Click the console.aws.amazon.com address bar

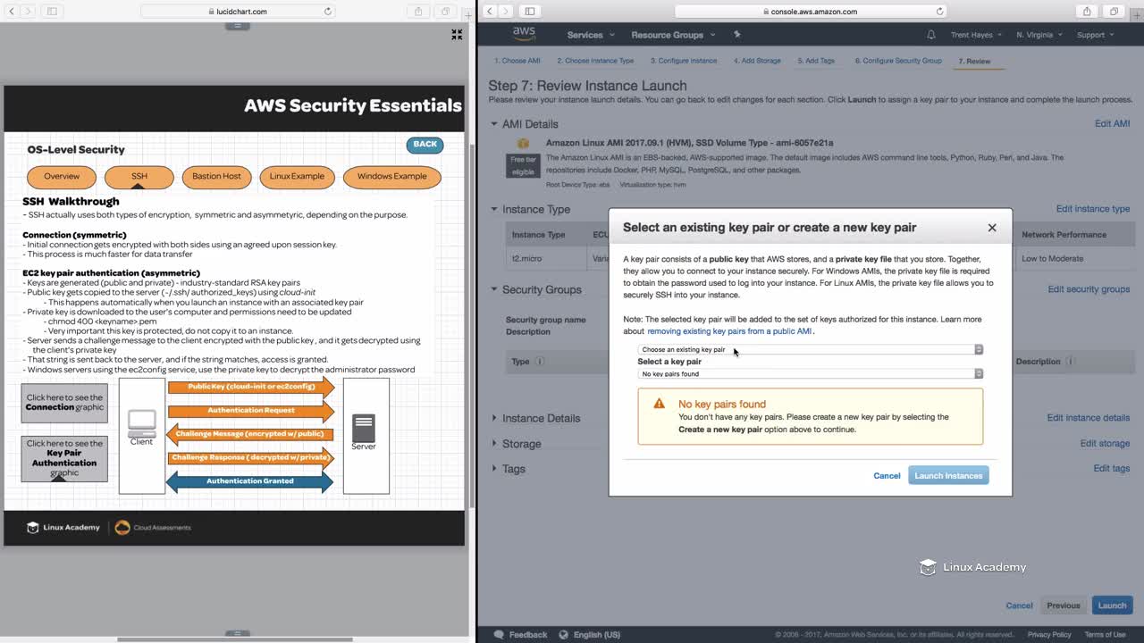[x=811, y=12]
